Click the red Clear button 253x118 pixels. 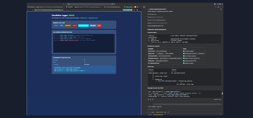pos(99,25)
